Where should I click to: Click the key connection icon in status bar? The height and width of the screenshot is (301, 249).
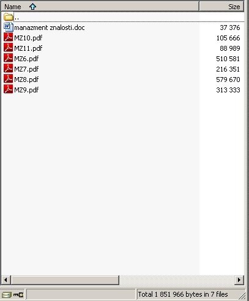tap(18, 295)
